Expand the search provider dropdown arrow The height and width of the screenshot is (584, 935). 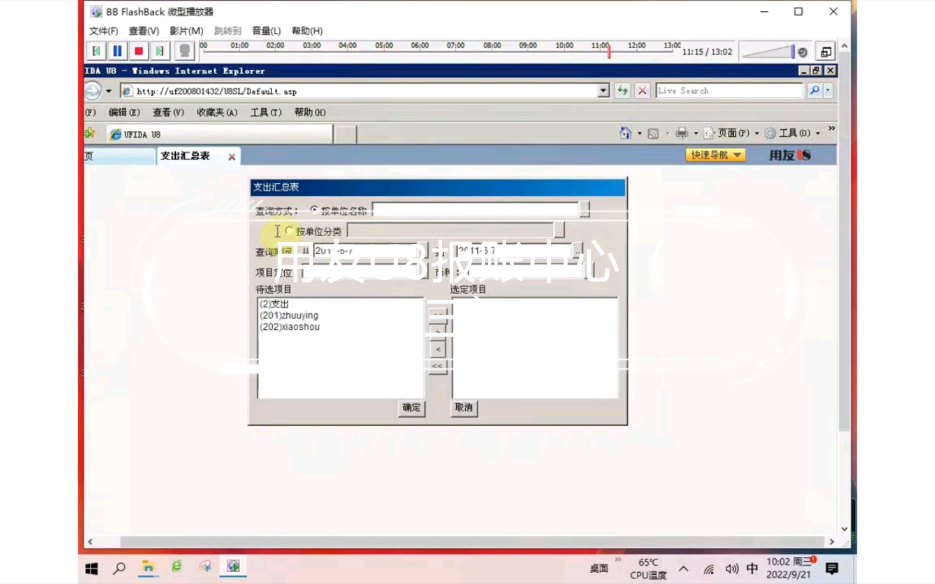coord(828,91)
